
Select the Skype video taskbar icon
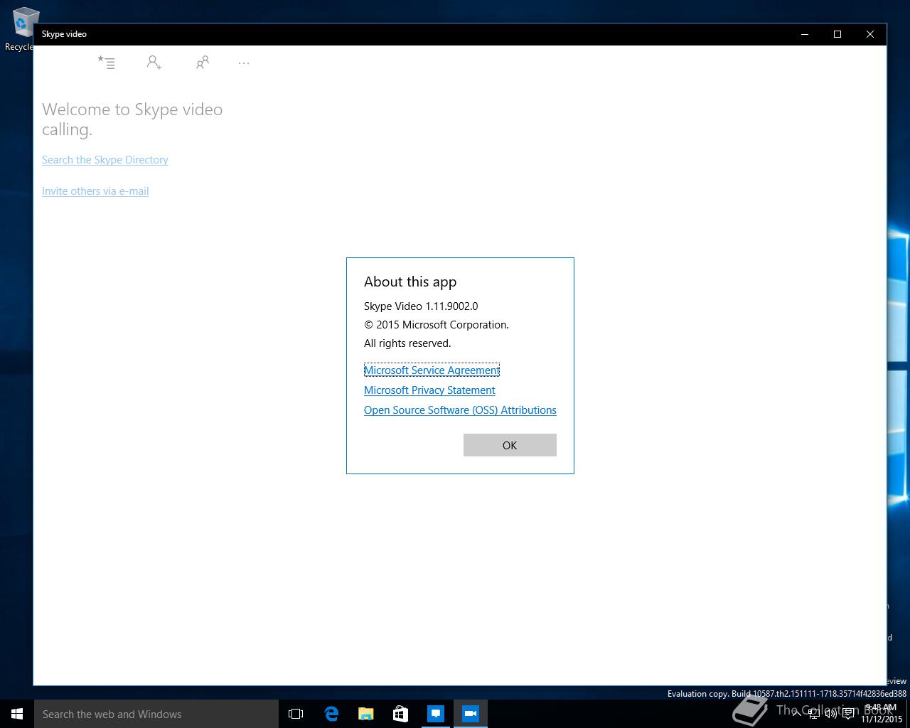(x=471, y=714)
